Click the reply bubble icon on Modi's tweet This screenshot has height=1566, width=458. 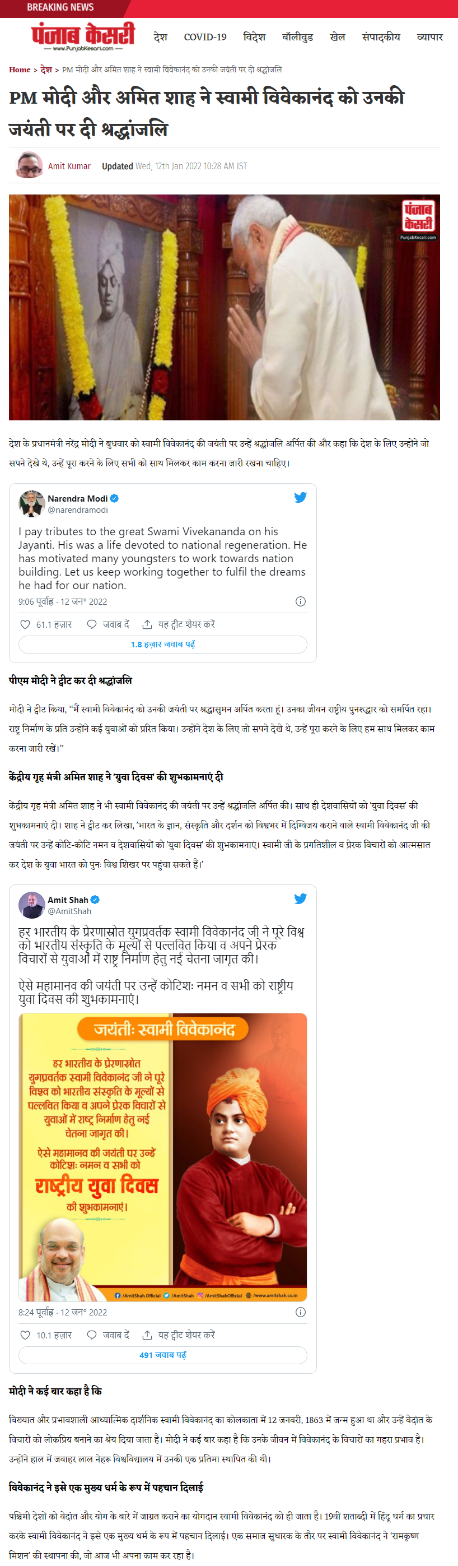pyautogui.click(x=92, y=624)
